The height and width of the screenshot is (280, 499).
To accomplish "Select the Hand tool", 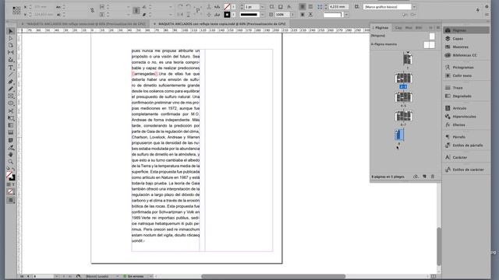I will [11, 155].
